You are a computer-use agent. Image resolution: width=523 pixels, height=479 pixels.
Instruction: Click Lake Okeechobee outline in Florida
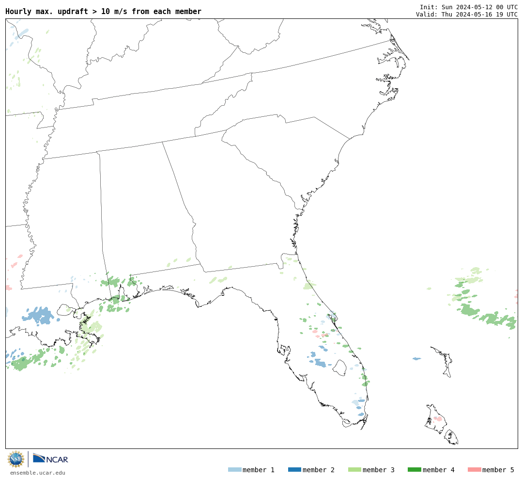pos(339,367)
